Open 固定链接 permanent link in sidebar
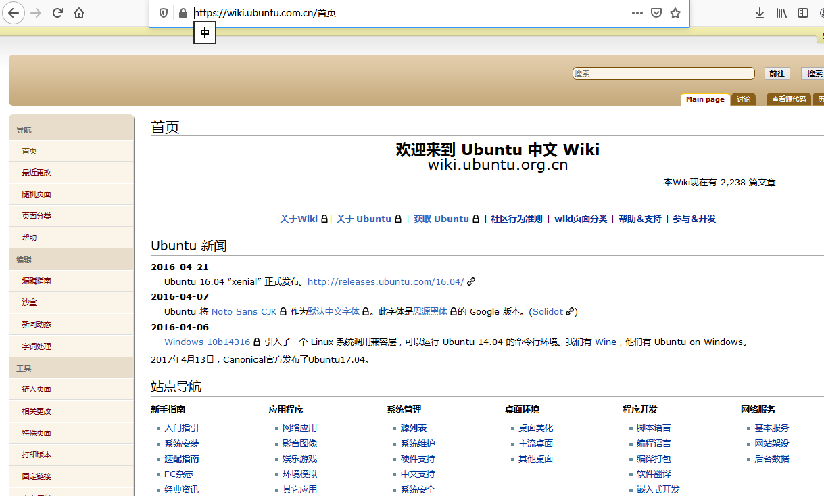Screen dimensions: 824x496 pyautogui.click(x=37, y=476)
